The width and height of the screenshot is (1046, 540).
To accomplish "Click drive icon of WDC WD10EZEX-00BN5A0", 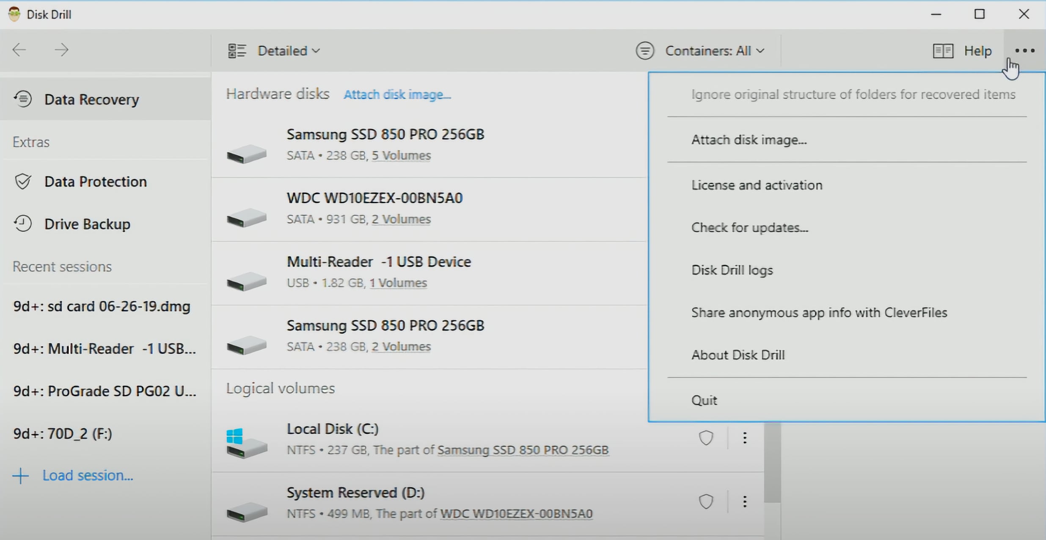I will tap(247, 218).
